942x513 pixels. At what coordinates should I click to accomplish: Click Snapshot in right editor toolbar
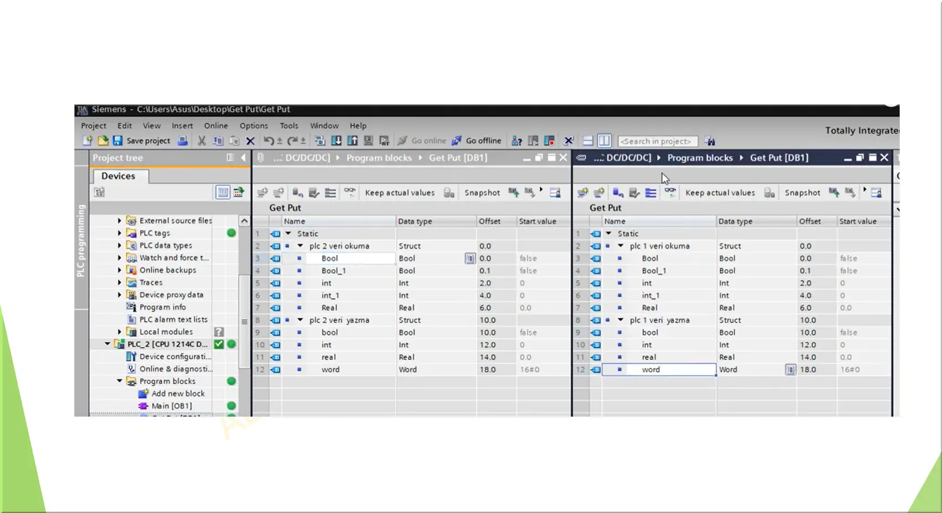[802, 193]
